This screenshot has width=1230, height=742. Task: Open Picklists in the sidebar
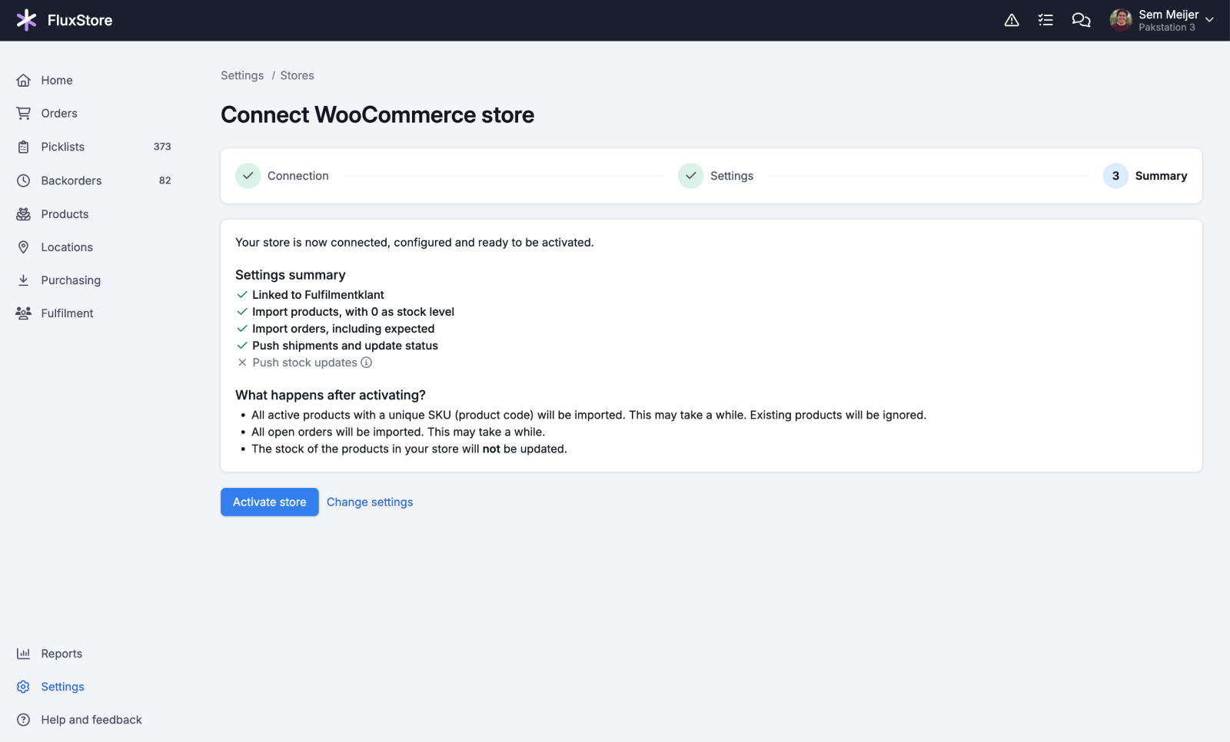(63, 147)
